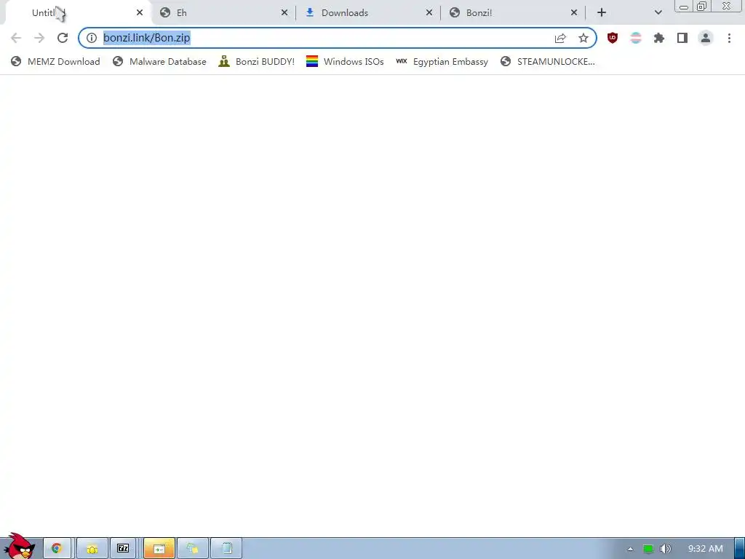Image resolution: width=745 pixels, height=559 pixels.
Task: Open the MEMZ Download bookmark
Action: pyautogui.click(x=55, y=61)
